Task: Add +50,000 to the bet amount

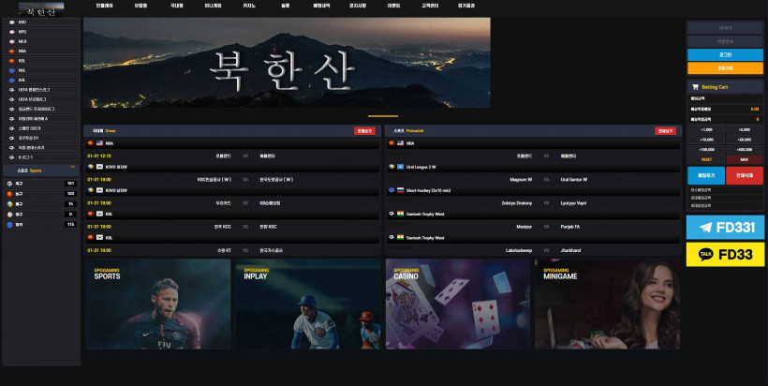Action: pos(744,140)
